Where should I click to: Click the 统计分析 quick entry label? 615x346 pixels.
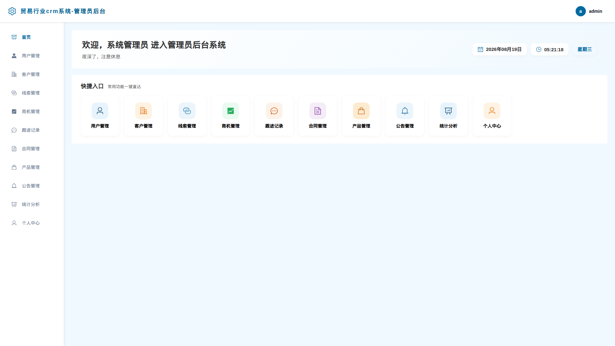point(448,126)
